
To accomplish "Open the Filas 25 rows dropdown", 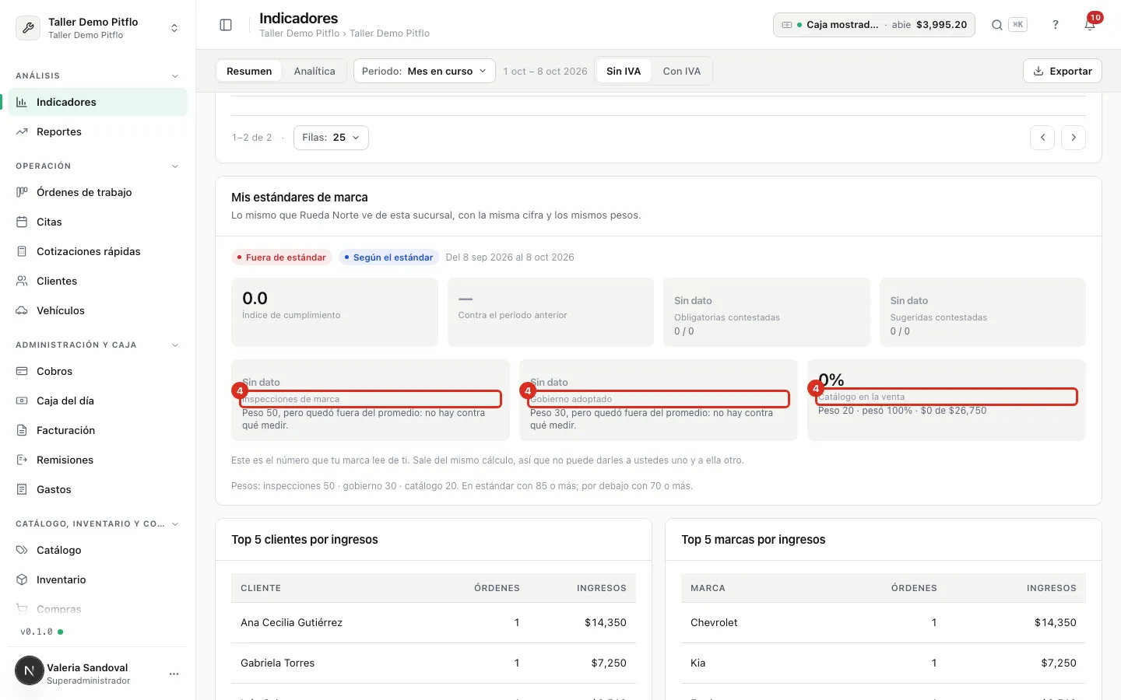I will tap(331, 138).
